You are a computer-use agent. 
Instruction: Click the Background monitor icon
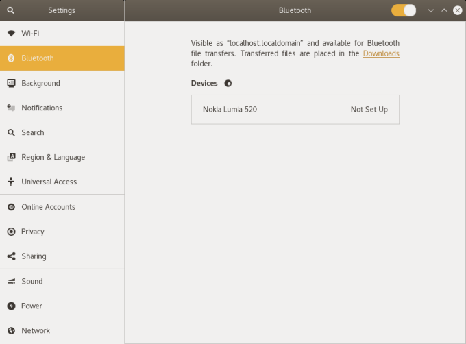(x=11, y=83)
